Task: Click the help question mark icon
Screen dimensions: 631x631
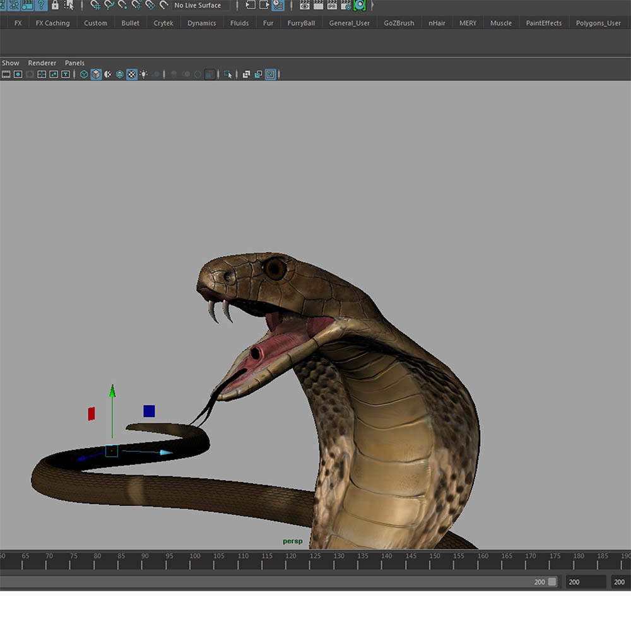Action: pyautogui.click(x=41, y=5)
